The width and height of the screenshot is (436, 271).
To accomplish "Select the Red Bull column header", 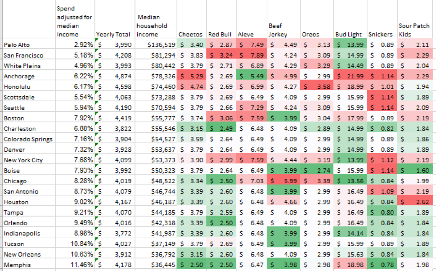I will [221, 19].
